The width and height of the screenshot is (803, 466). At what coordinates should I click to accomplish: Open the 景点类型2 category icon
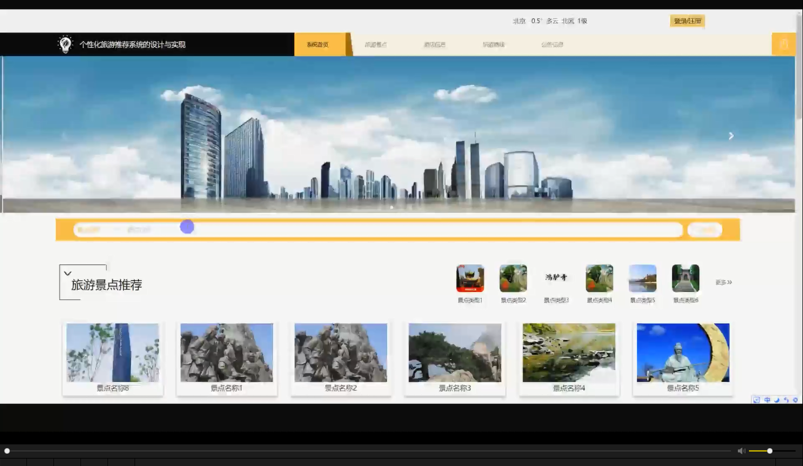(x=513, y=279)
